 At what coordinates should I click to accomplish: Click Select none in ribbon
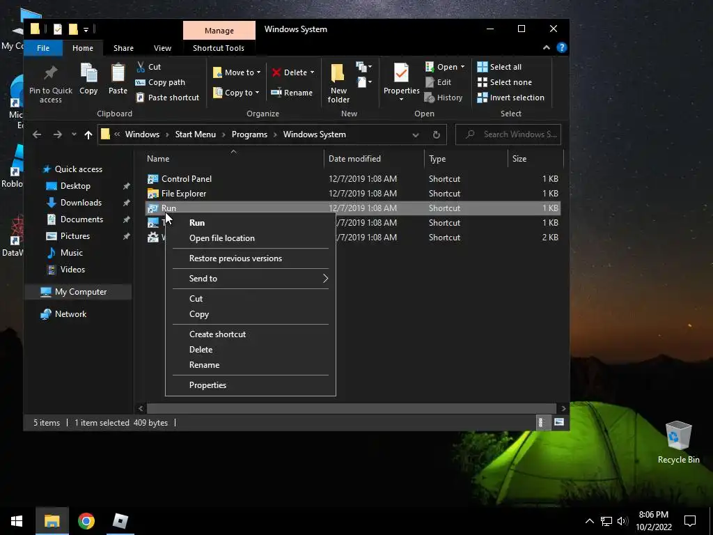(x=505, y=82)
